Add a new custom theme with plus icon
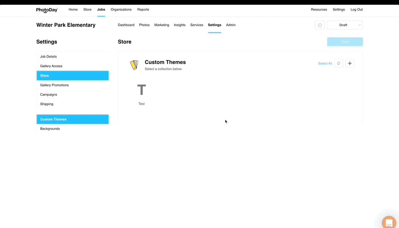This screenshot has height=228, width=399. tap(350, 64)
